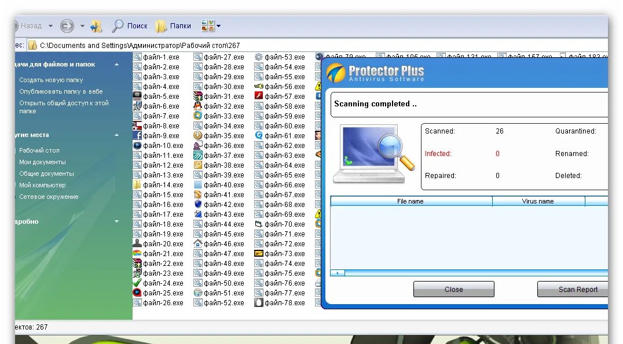This screenshot has height=344, width=623.
Task: Select file name файл-27.exe
Action: click(x=224, y=57)
